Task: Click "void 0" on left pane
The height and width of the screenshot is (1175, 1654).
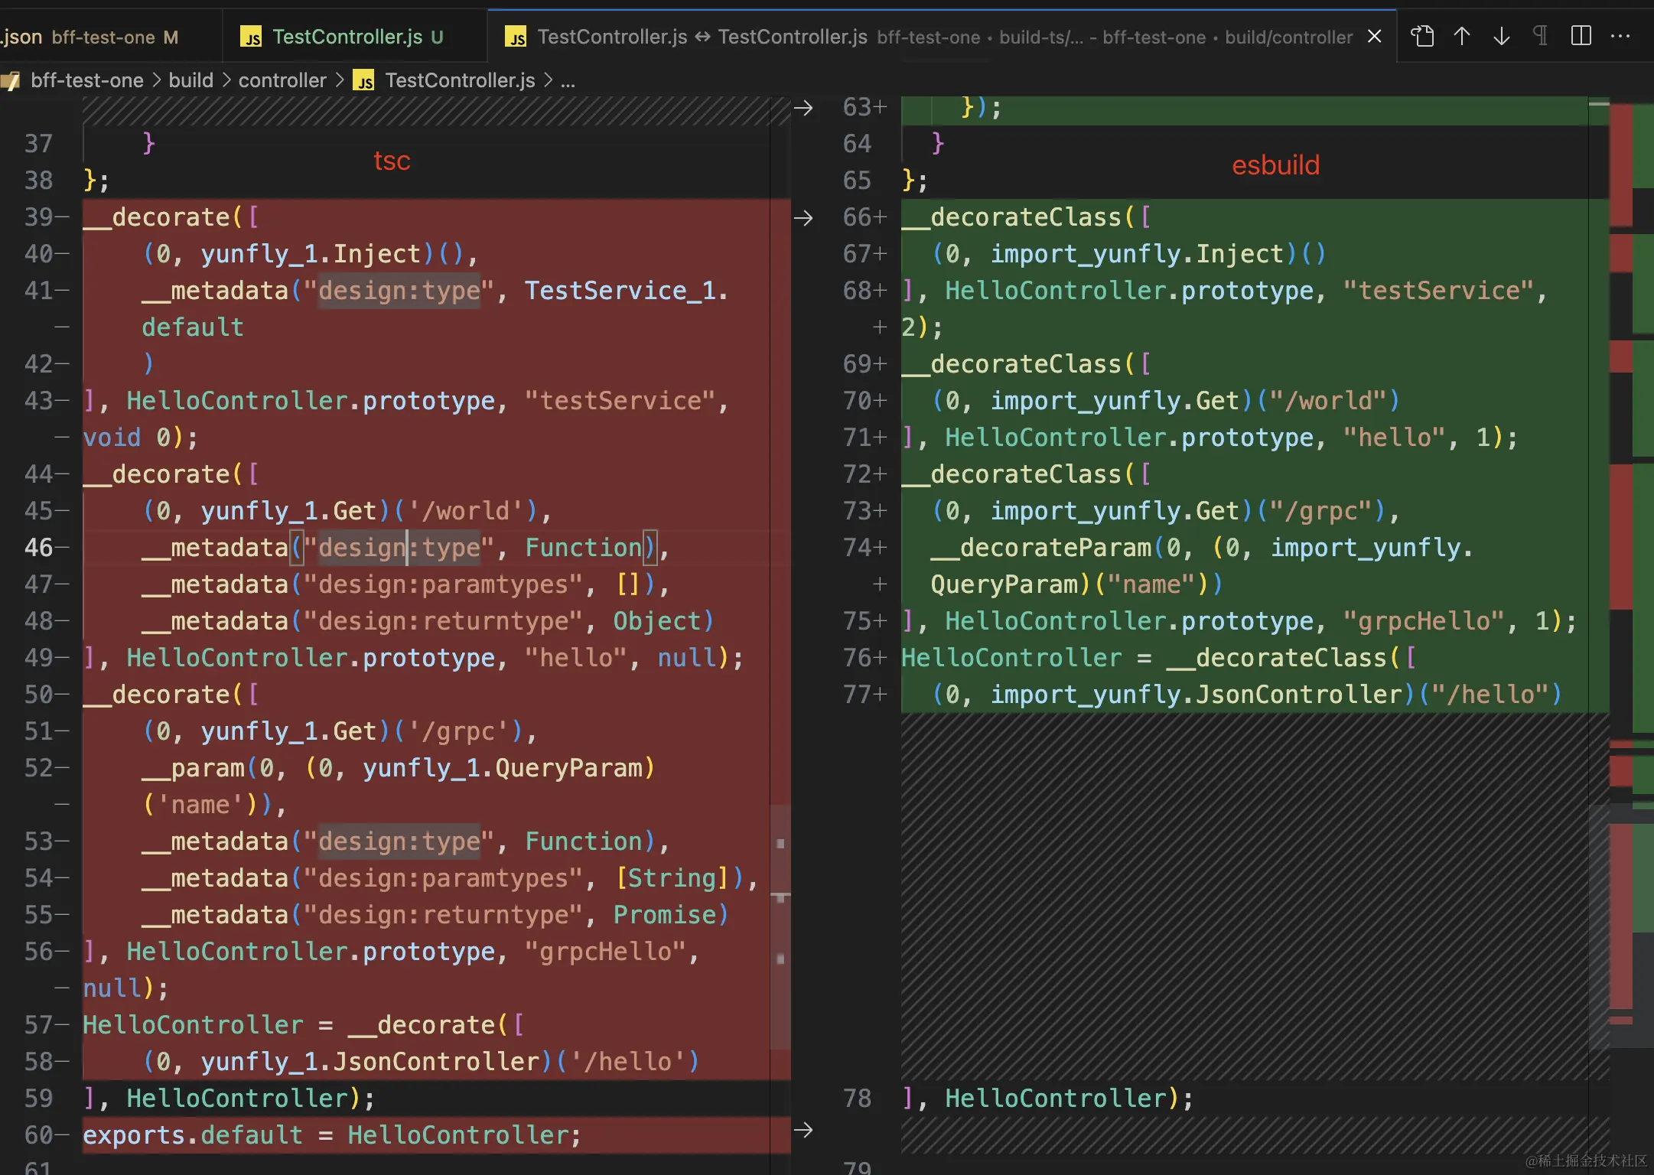Action: (x=126, y=438)
